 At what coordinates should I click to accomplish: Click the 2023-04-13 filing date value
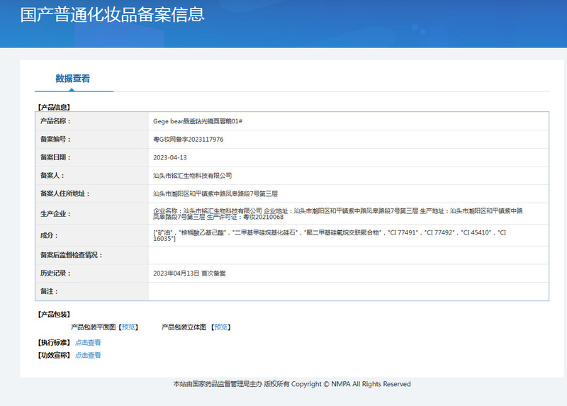pyautogui.click(x=170, y=157)
